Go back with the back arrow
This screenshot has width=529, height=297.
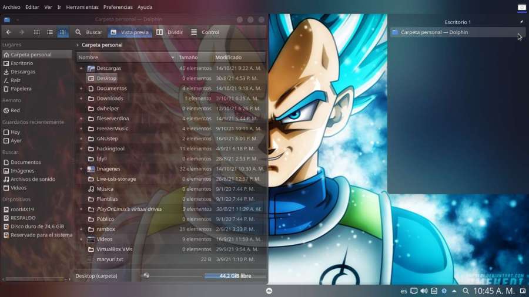pos(8,32)
